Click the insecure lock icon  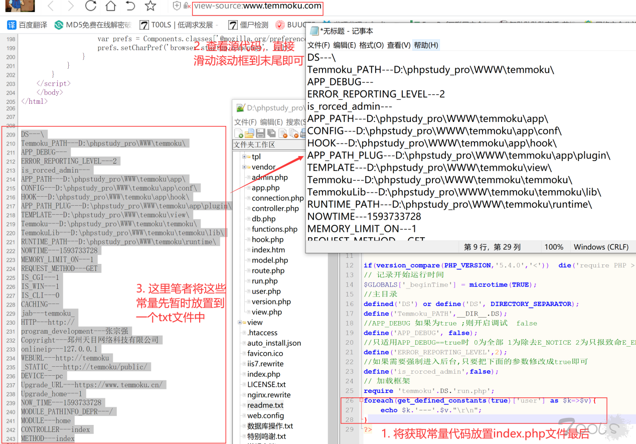[187, 6]
